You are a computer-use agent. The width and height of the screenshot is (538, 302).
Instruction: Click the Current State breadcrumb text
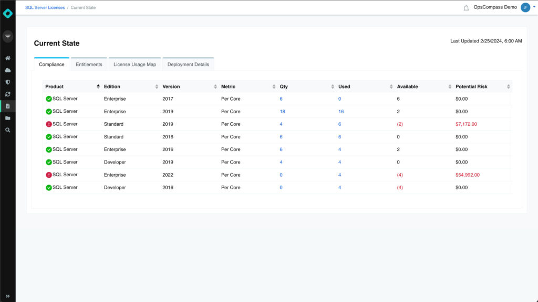point(83,7)
